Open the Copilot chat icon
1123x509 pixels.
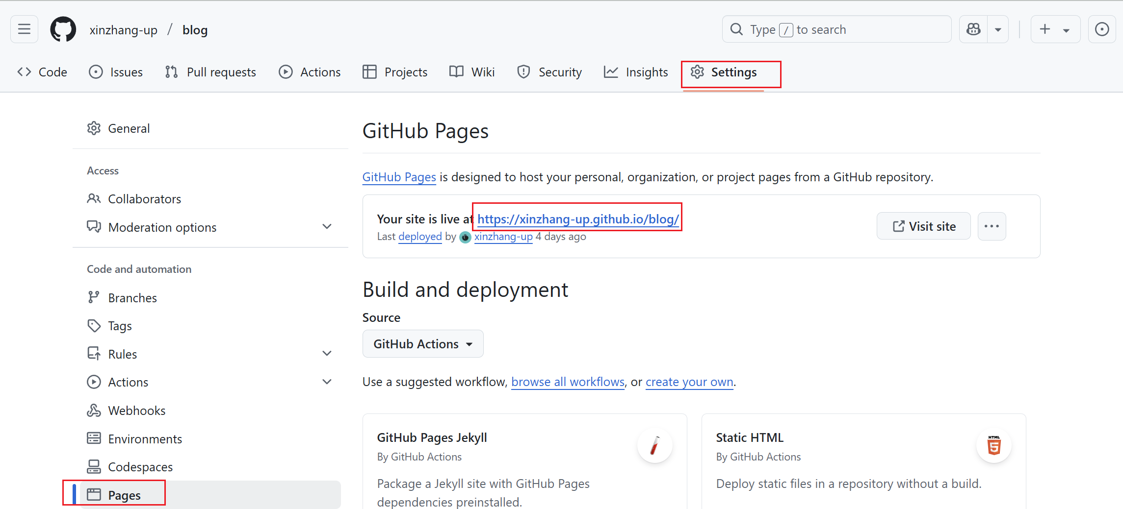973,29
